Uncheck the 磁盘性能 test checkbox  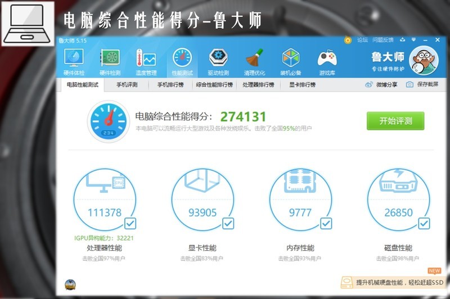pos(424,224)
